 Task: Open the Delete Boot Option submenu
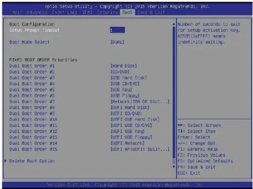coord(32,161)
